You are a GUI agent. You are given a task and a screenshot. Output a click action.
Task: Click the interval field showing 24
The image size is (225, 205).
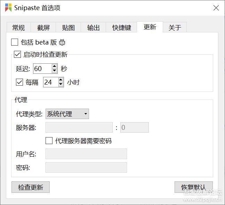(x=51, y=82)
